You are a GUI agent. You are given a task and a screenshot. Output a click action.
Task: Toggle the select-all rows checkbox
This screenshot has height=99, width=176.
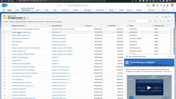tap(9, 26)
